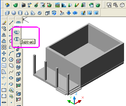This screenshot has height=106, width=126.
Task: Open Fog settings landscape icon
Action: click(x=64, y=5)
